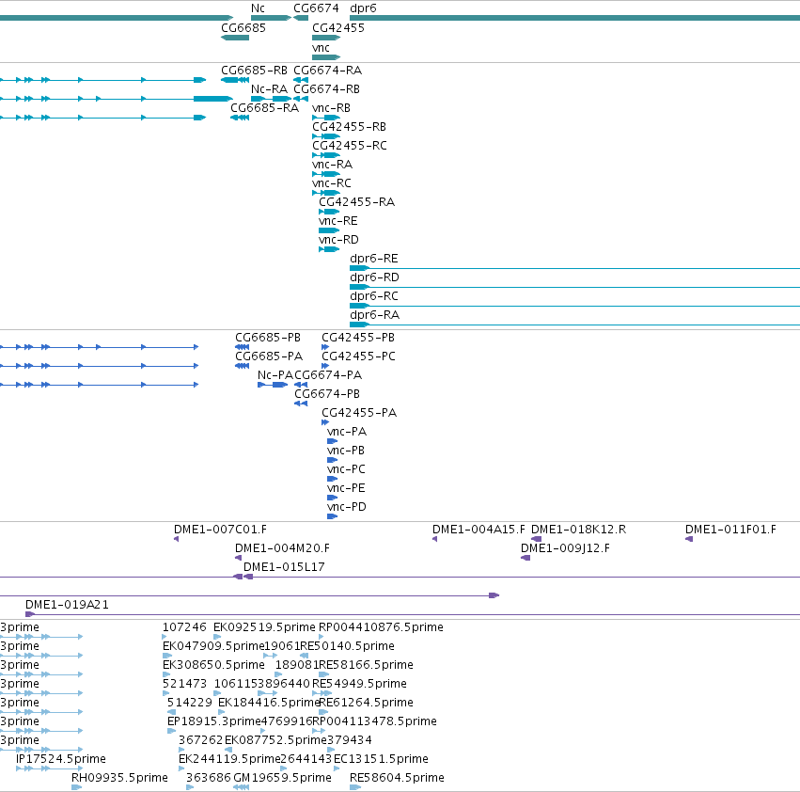Click the RE58166.5prime EST label
Screen dimensions: 800x792
[x=366, y=665]
